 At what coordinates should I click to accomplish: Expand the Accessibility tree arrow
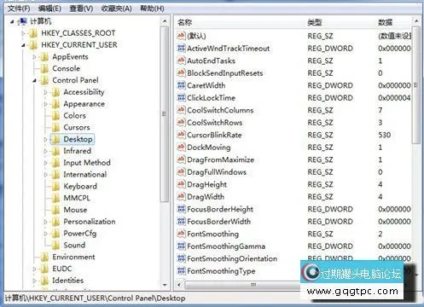click(x=45, y=92)
